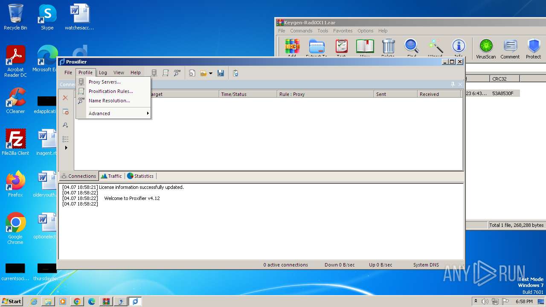Click Name Resolution toolbar icon
Image resolution: width=546 pixels, height=307 pixels.
[177, 73]
